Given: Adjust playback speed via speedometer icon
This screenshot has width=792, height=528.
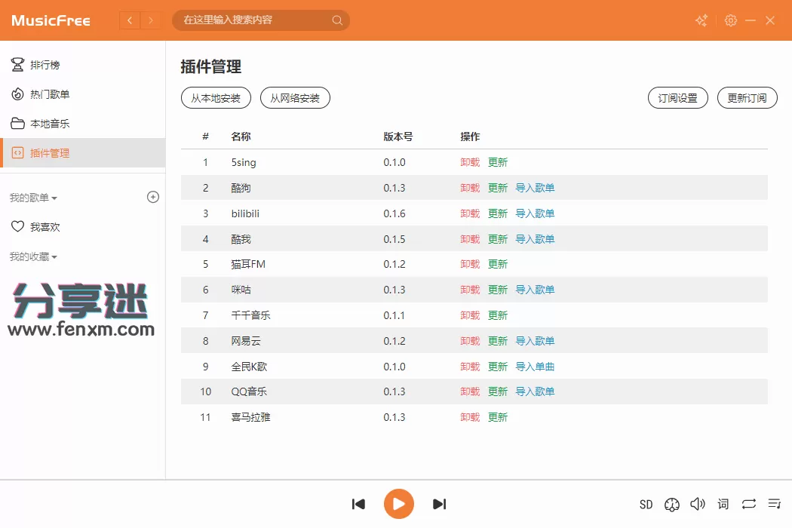Looking at the screenshot, I should pos(672,504).
